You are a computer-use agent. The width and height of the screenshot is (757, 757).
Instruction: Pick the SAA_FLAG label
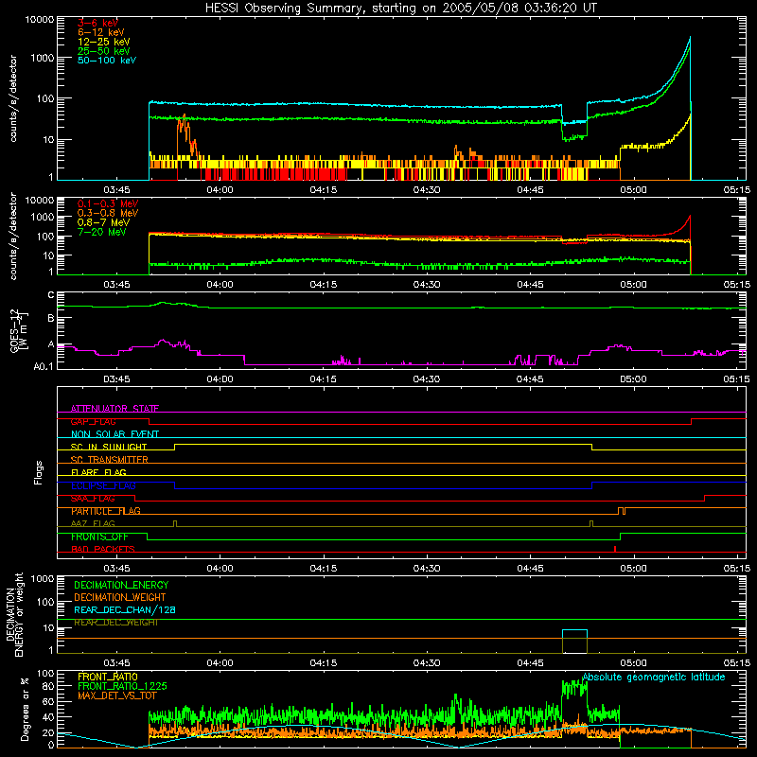(x=93, y=499)
